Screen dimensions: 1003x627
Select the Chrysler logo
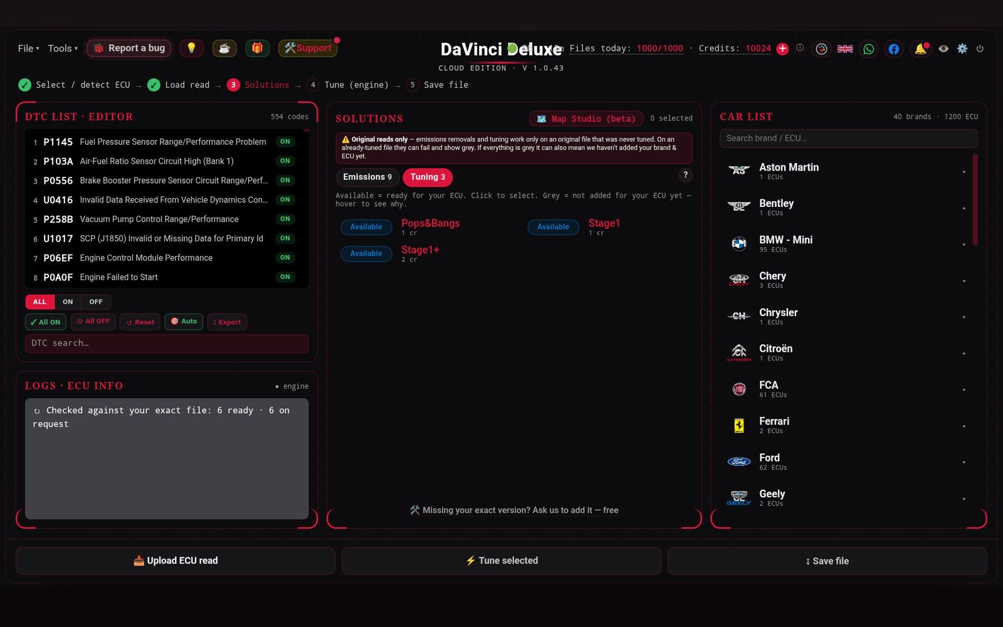tap(739, 316)
